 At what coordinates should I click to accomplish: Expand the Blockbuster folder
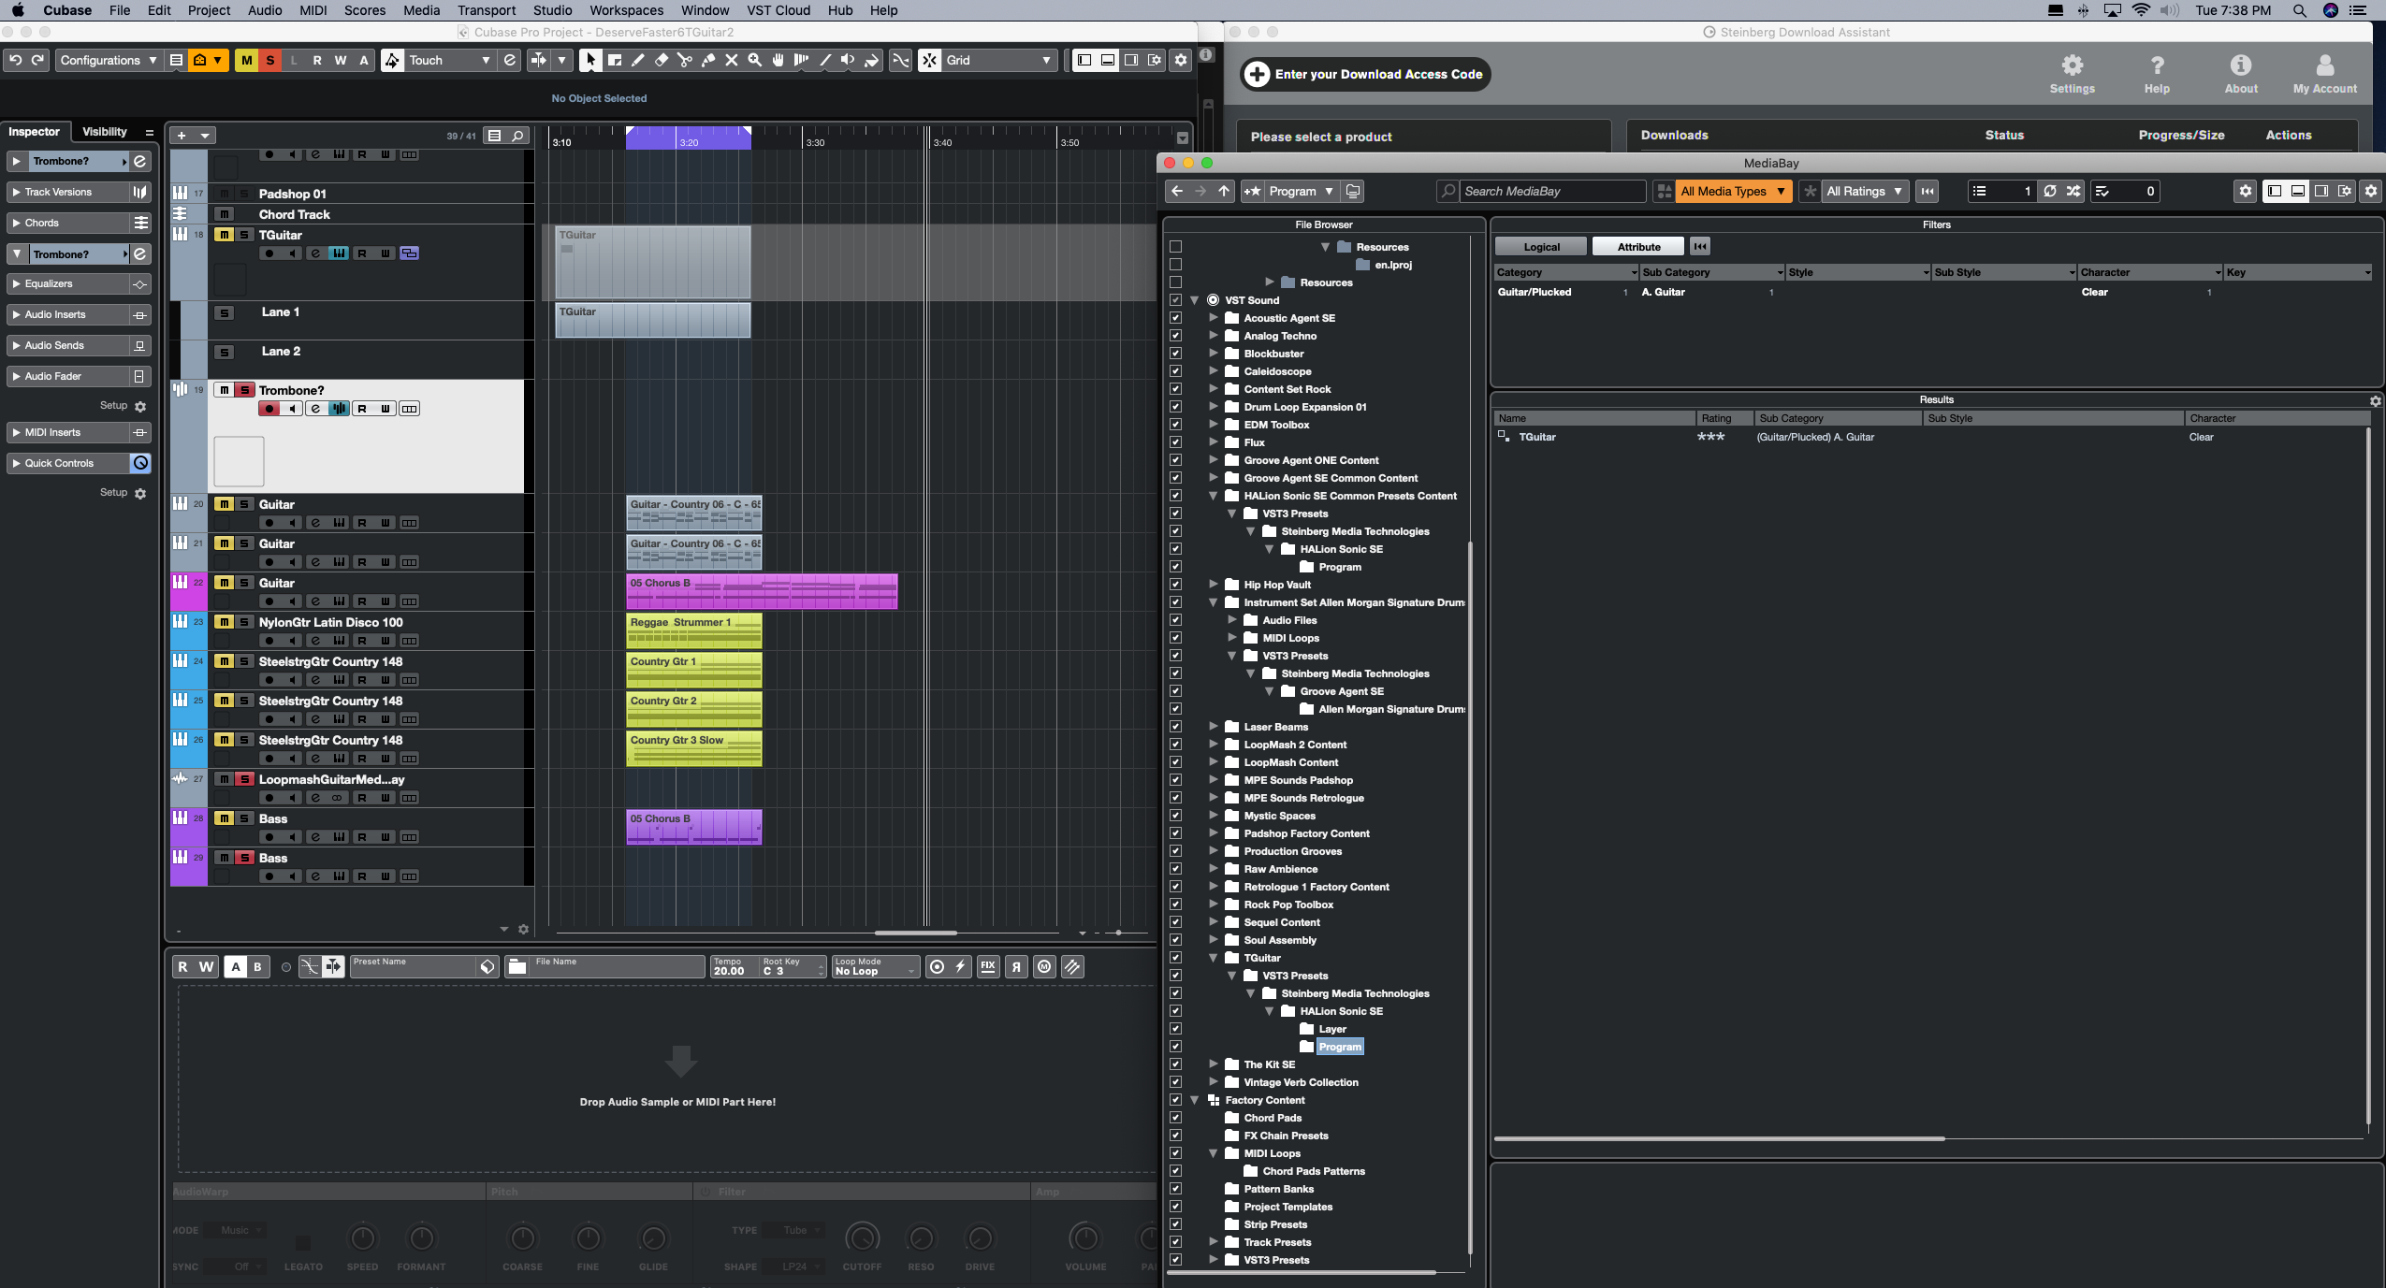pyautogui.click(x=1214, y=354)
